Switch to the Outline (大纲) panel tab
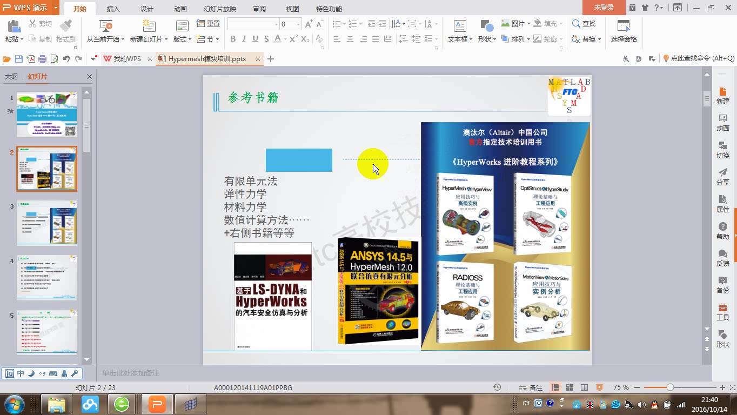 (x=11, y=77)
